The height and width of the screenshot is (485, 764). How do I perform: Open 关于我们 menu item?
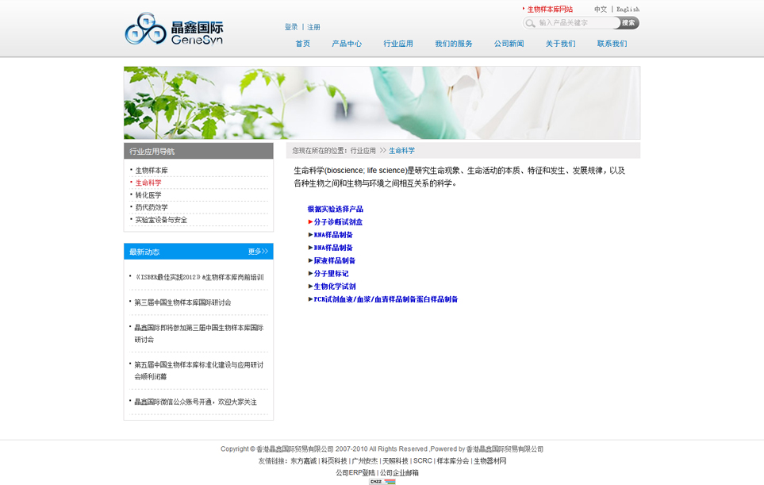[x=560, y=44]
